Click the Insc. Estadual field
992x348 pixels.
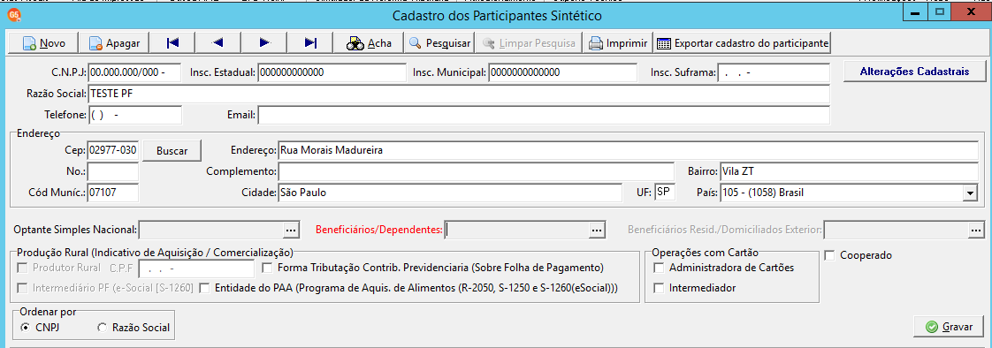pos(332,72)
